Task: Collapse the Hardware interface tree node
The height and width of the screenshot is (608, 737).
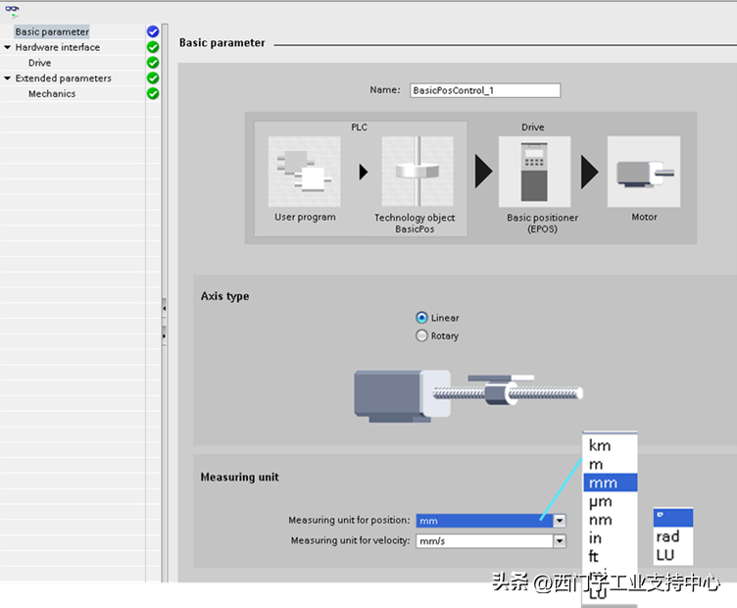Action: (x=8, y=47)
